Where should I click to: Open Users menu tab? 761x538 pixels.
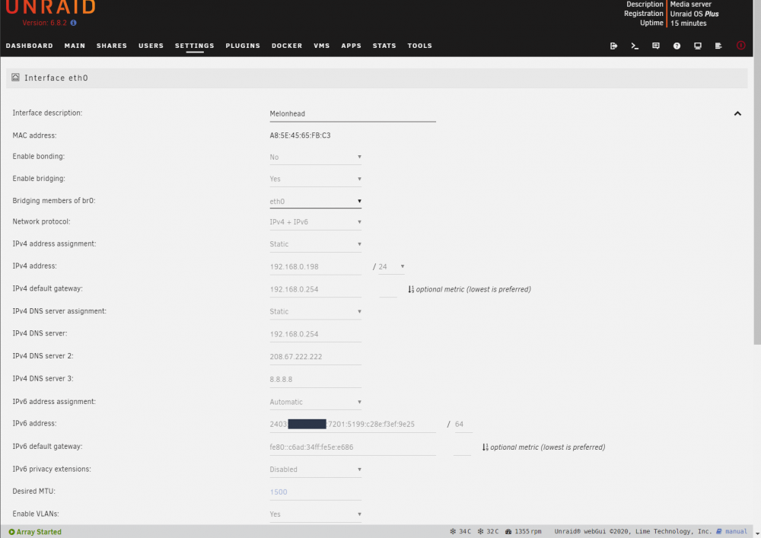[151, 46]
